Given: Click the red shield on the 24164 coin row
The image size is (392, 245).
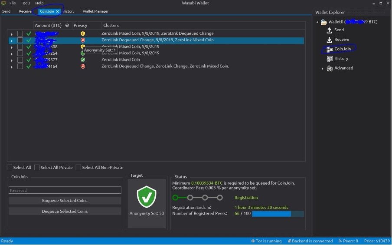Looking at the screenshot, I should tap(83, 66).
